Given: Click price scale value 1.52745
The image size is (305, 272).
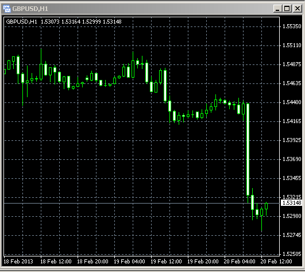Looking at the screenshot, I should click(x=292, y=235).
